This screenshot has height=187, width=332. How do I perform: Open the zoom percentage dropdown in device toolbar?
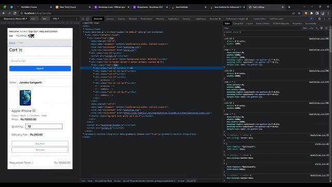coord(56,19)
